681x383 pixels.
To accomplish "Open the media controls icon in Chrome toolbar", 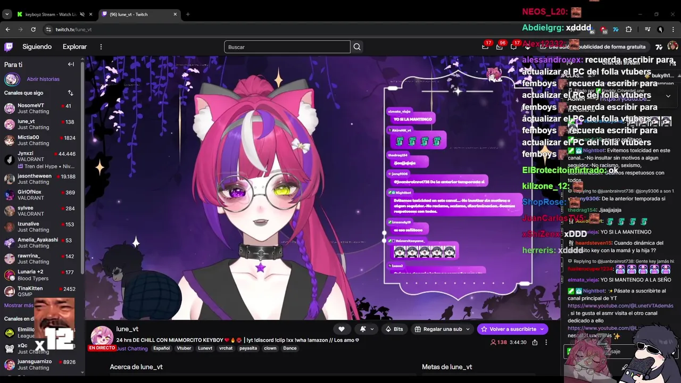I will pos(647,29).
